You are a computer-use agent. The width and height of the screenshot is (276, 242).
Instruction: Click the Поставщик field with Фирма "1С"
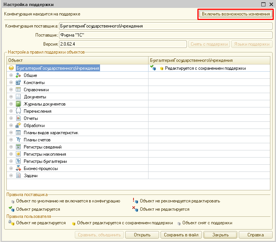166,35
